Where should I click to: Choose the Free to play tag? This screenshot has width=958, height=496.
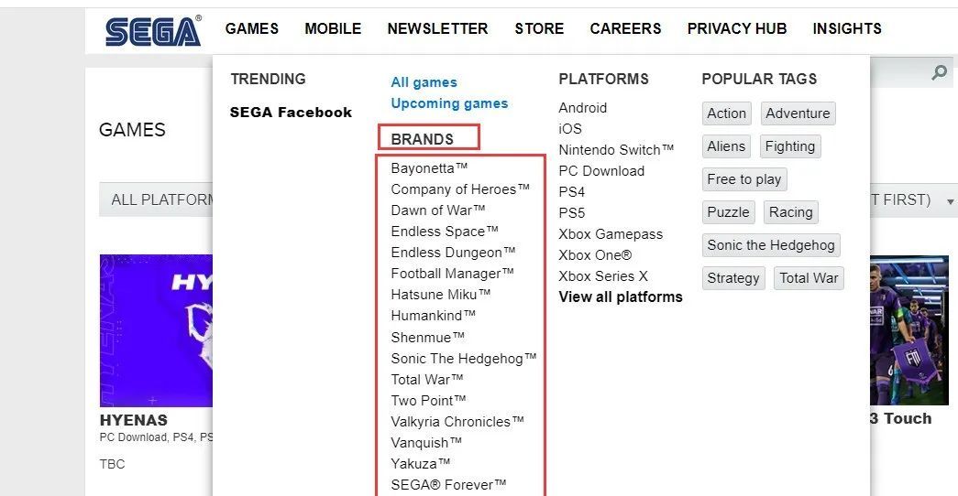click(744, 179)
